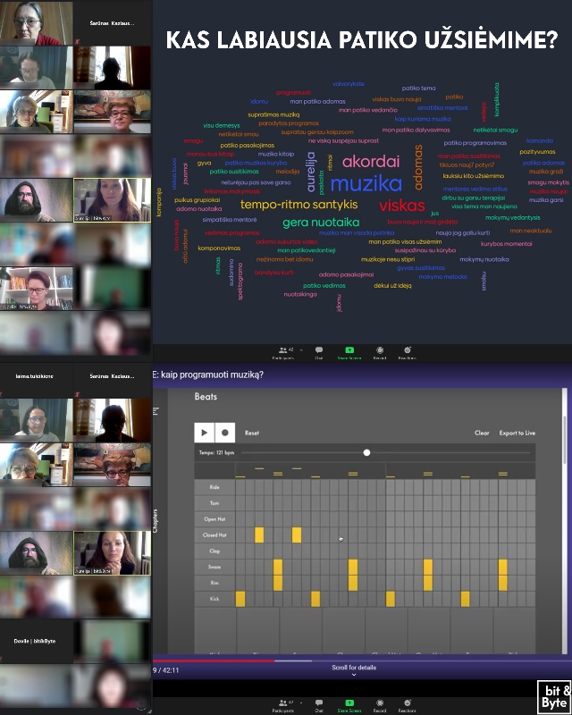
Task: Click the Clear link in Beats
Action: [x=482, y=433]
